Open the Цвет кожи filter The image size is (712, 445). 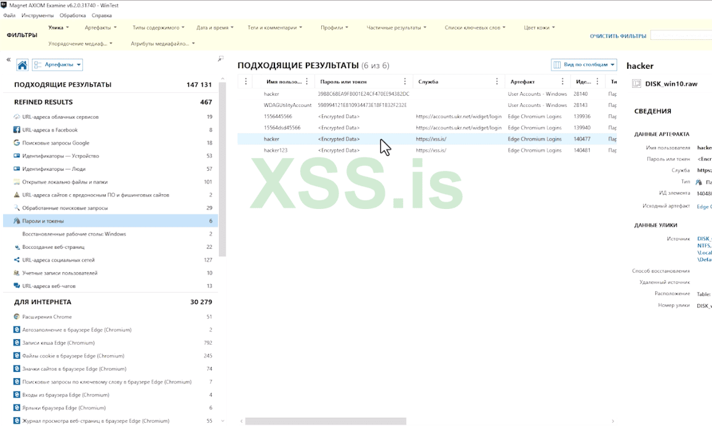tap(539, 28)
